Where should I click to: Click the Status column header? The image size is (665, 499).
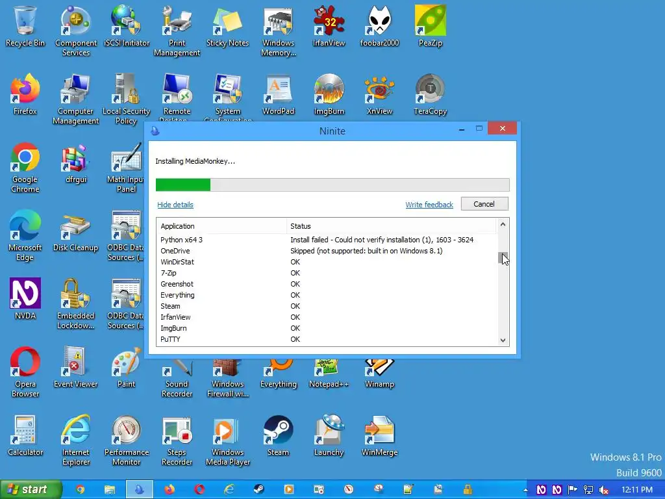click(391, 226)
